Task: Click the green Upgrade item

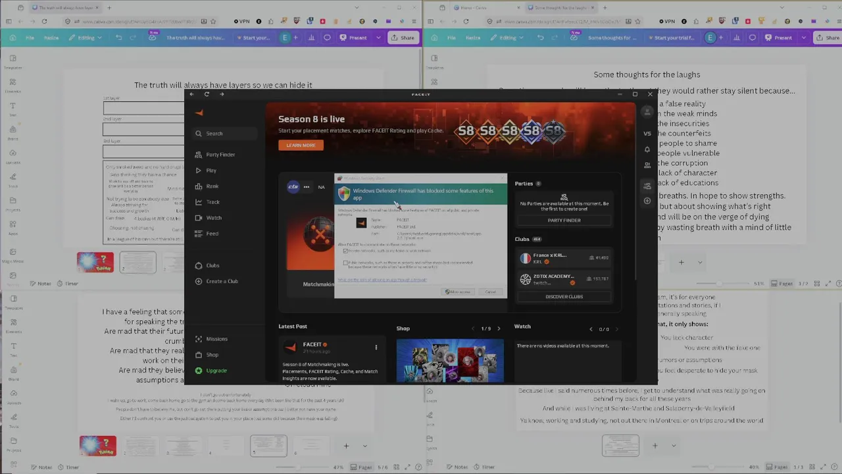Action: click(210, 371)
